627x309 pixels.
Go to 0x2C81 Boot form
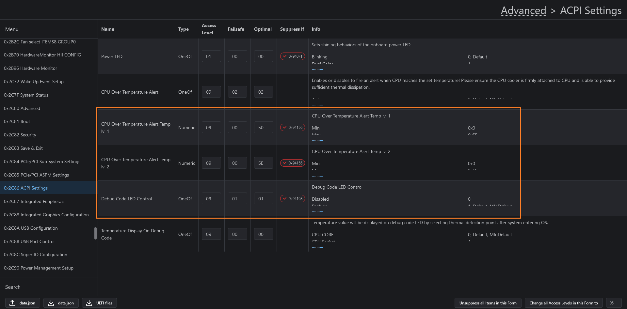click(17, 121)
